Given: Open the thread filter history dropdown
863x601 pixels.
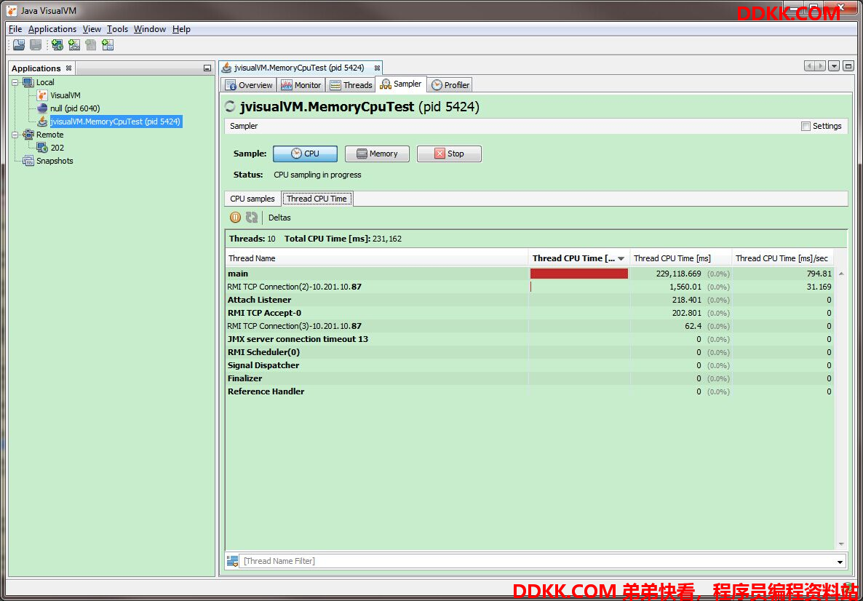Looking at the screenshot, I should (840, 562).
